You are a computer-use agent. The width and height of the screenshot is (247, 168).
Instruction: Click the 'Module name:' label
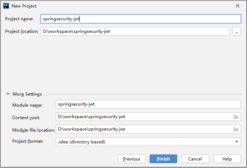27,105
